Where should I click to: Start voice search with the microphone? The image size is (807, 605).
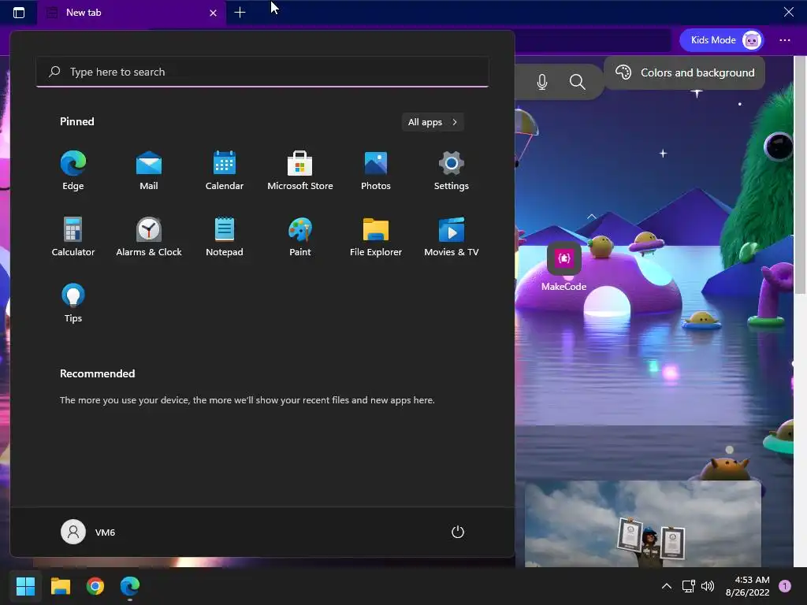pyautogui.click(x=542, y=82)
